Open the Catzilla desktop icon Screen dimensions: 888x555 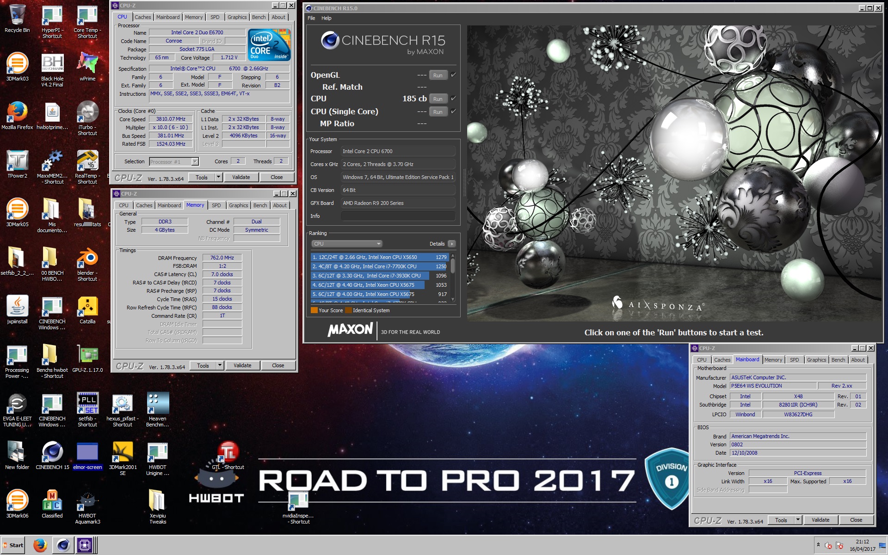point(87,306)
